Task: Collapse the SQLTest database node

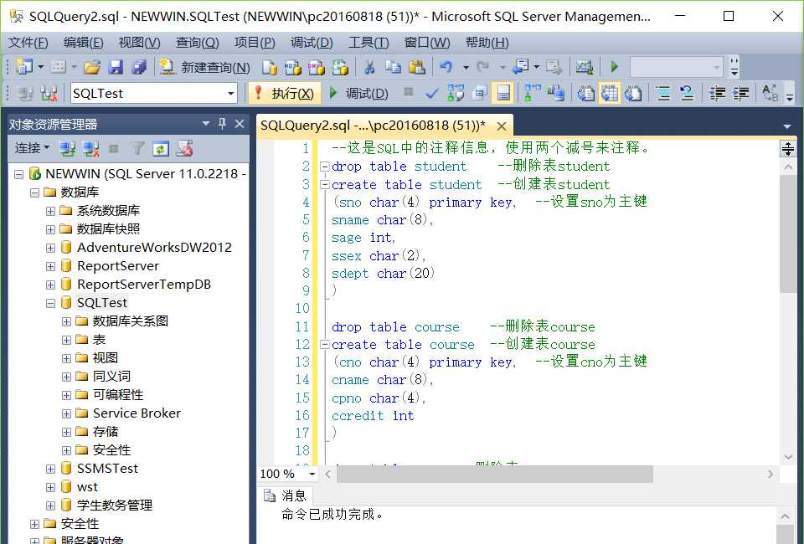Action: click(x=50, y=303)
